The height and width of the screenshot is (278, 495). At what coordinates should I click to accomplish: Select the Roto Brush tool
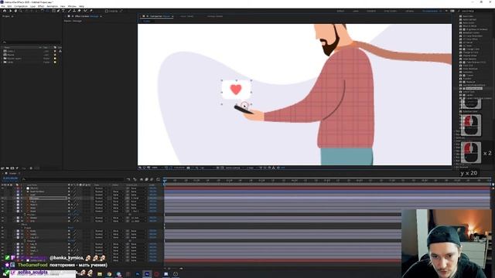click(85, 11)
